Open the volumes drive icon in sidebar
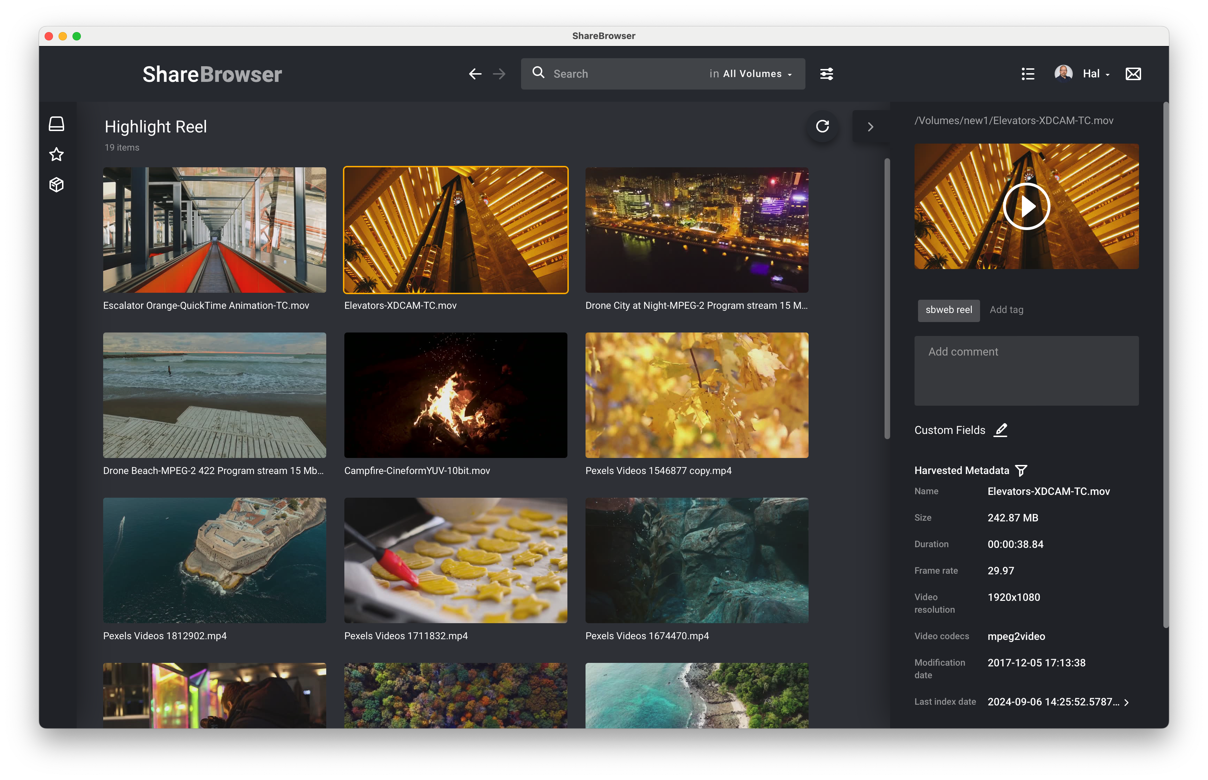 point(56,124)
